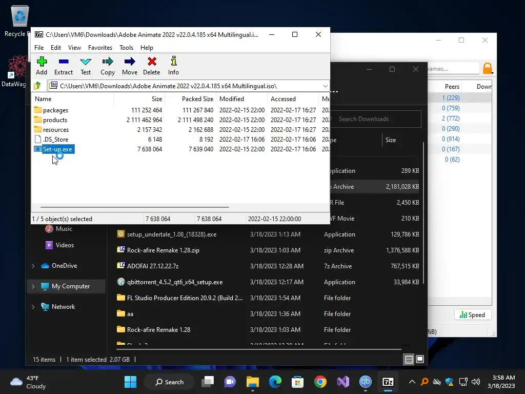The image size is (525, 394).
Task: Show hidden system tray icons
Action: pos(412,382)
